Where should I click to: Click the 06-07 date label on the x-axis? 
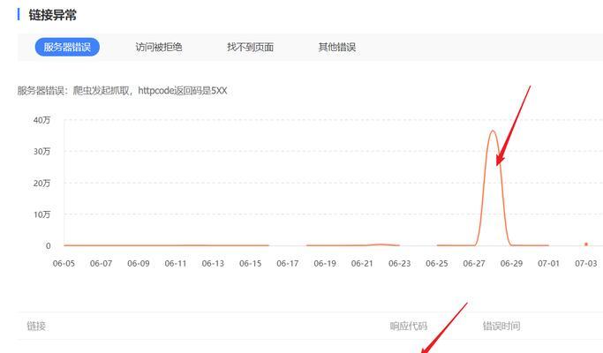[102, 263]
